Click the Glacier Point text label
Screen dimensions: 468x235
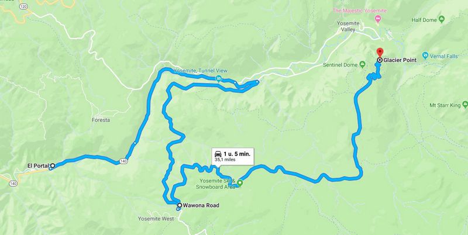[400, 60]
